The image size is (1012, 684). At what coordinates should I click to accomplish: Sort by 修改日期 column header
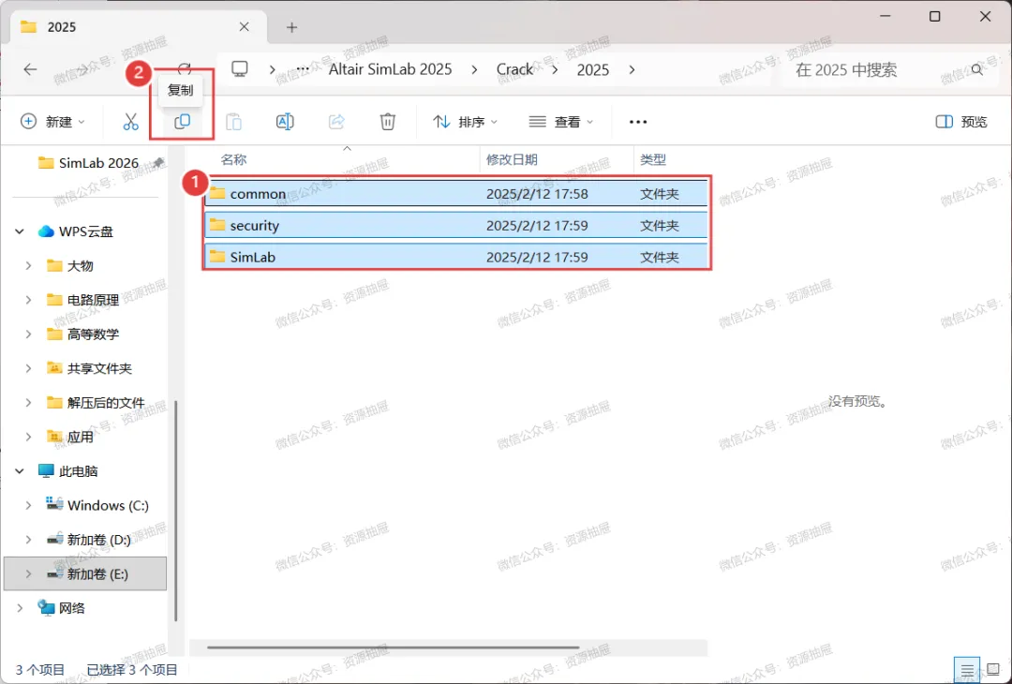[x=512, y=159]
